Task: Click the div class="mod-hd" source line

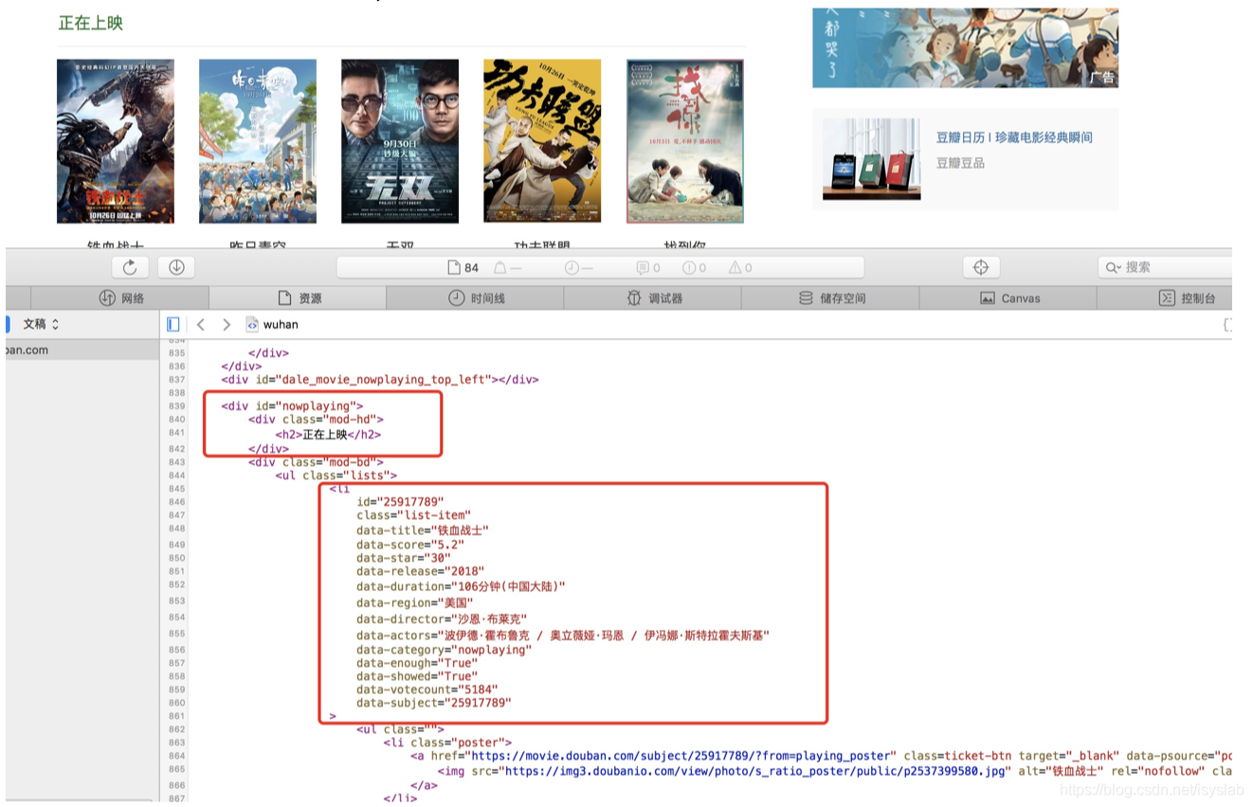Action: tap(317, 420)
